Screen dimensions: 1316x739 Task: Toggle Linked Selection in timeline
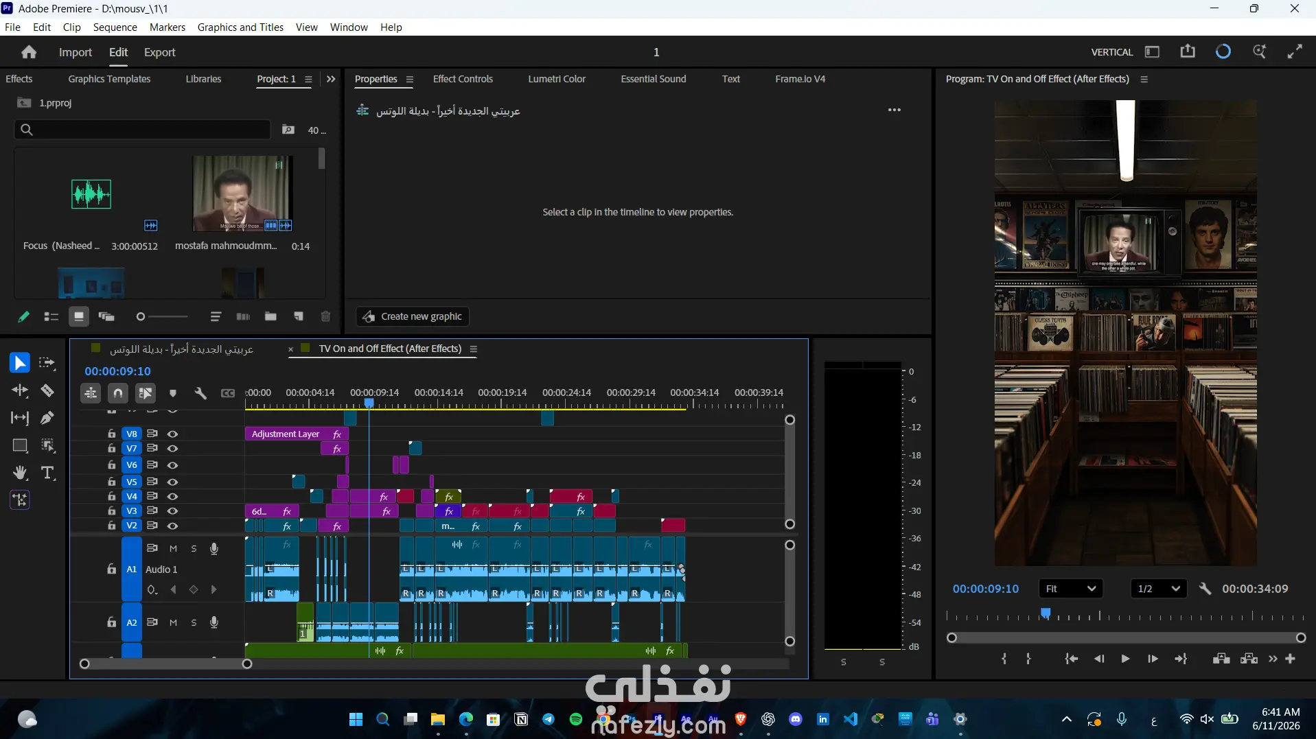pyautogui.click(x=145, y=393)
